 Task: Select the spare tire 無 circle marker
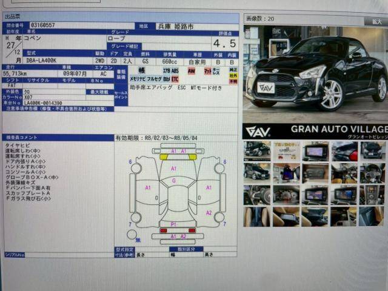[132, 234]
